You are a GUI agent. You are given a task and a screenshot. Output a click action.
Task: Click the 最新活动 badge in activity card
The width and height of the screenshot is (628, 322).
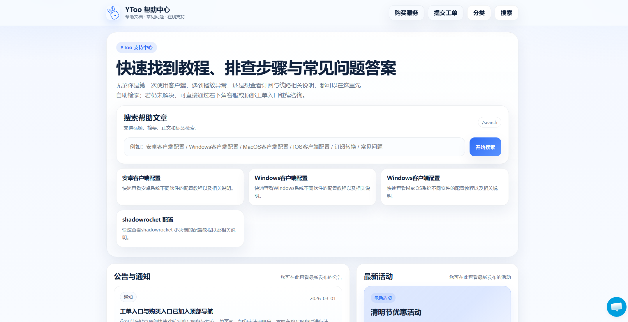[383, 298]
